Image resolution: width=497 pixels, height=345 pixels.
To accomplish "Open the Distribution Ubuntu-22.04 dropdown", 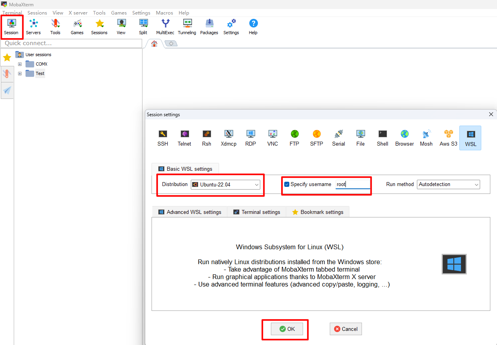I will click(226, 184).
